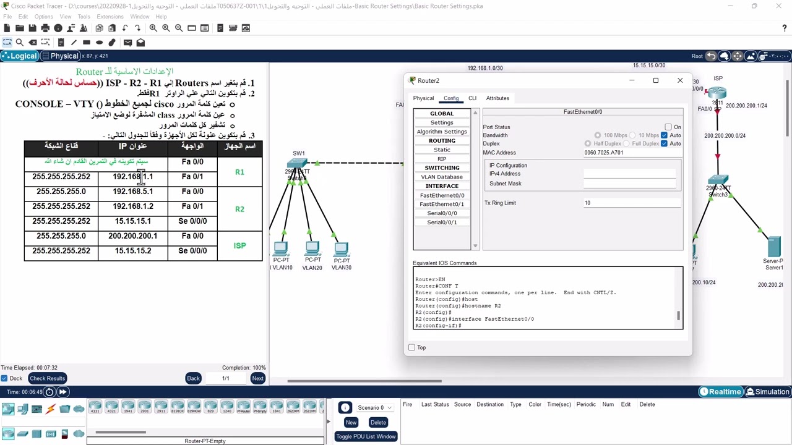Viewport: 792px width, 445px height.
Task: Choose the Delete tool icon
Action: point(33,42)
